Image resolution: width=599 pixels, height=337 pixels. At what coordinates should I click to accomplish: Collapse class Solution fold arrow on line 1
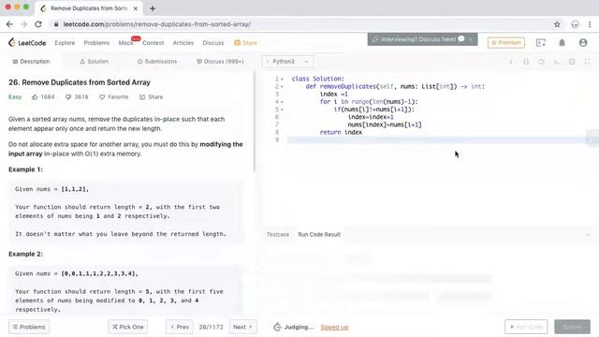[282, 79]
